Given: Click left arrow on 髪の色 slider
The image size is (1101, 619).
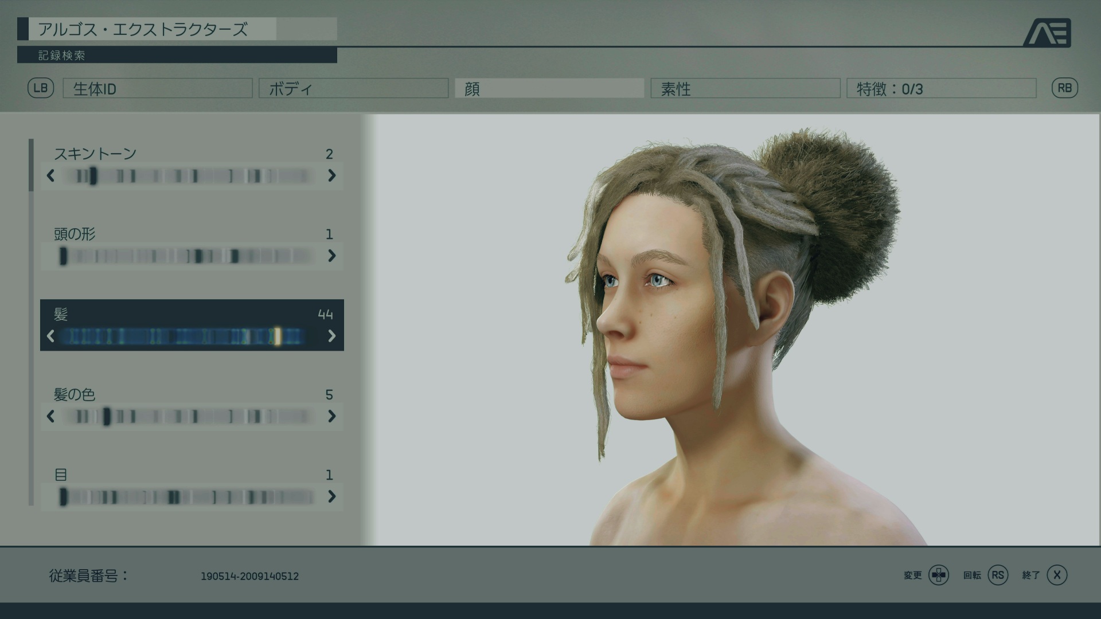Looking at the screenshot, I should [50, 416].
